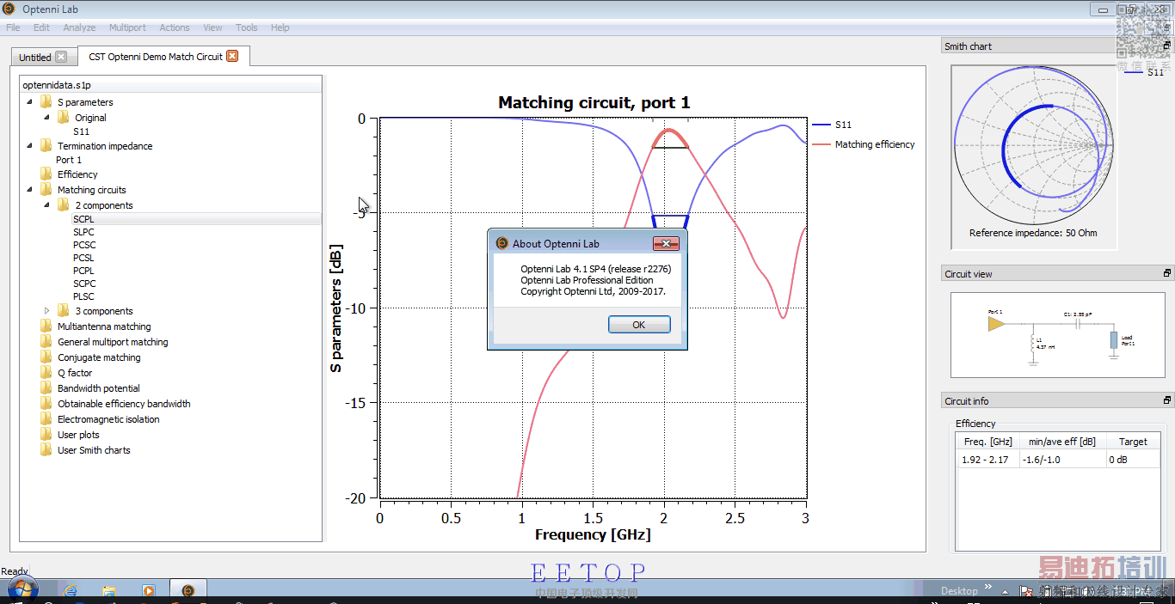Select S11 under Original in tree
Screen dimensions: 1175x604
[x=81, y=131]
